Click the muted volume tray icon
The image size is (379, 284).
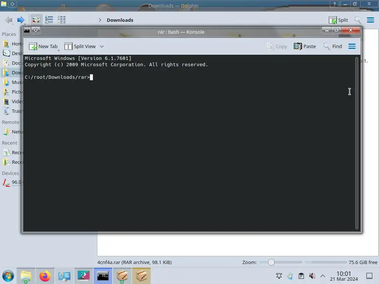[312, 276]
